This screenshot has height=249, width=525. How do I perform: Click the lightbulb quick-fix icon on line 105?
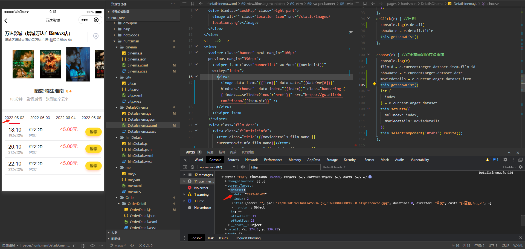374,85
